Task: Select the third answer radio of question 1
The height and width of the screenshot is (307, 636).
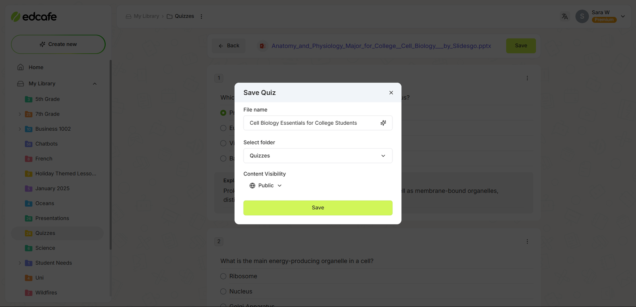Action: [x=223, y=143]
